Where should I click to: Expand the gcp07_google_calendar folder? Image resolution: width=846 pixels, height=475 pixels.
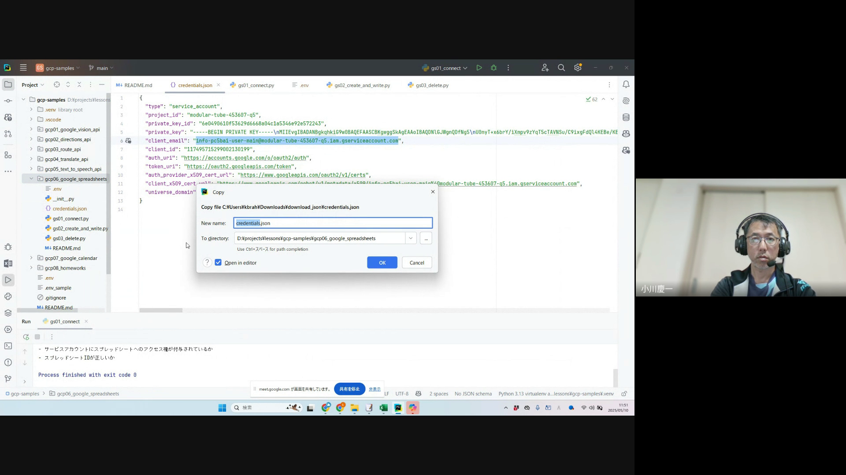[31, 258]
